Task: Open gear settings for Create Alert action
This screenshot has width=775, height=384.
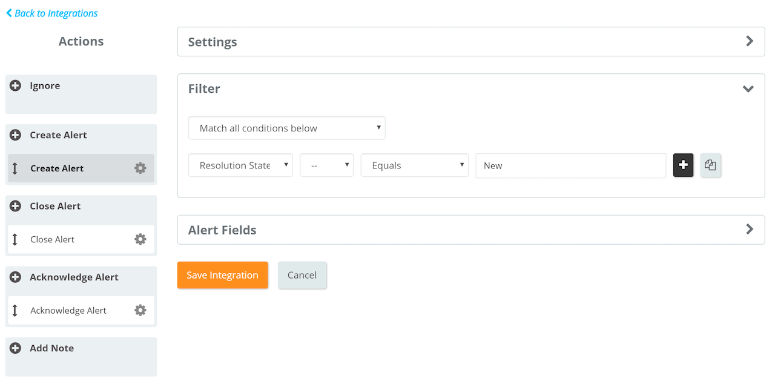Action: click(140, 168)
